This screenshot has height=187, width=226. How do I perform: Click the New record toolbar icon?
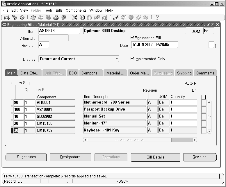coord(7,17)
